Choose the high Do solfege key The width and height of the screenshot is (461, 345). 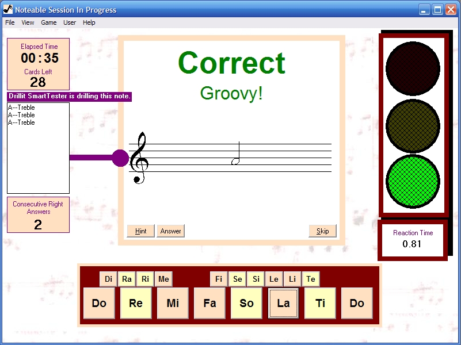click(x=357, y=303)
